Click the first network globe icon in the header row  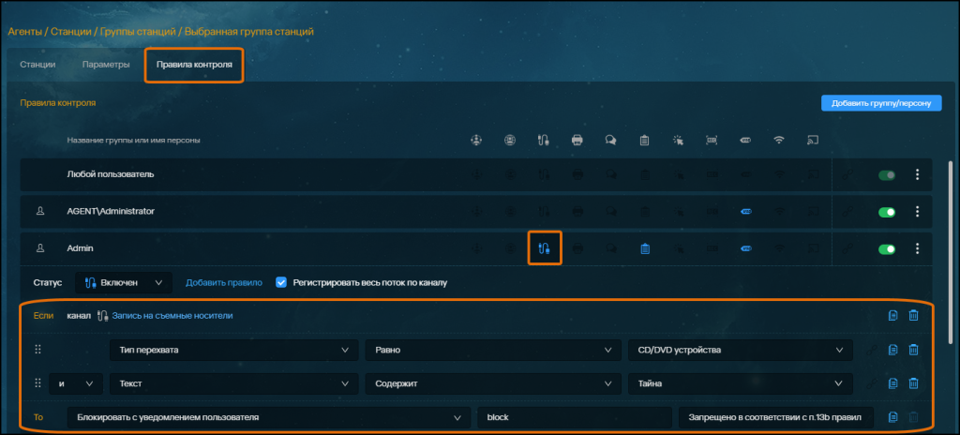pos(475,140)
